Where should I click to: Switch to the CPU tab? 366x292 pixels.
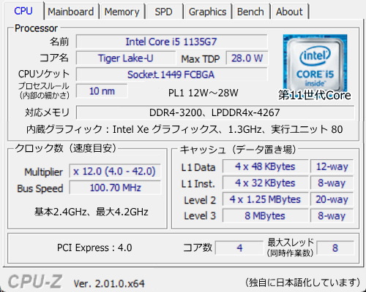click(x=23, y=11)
